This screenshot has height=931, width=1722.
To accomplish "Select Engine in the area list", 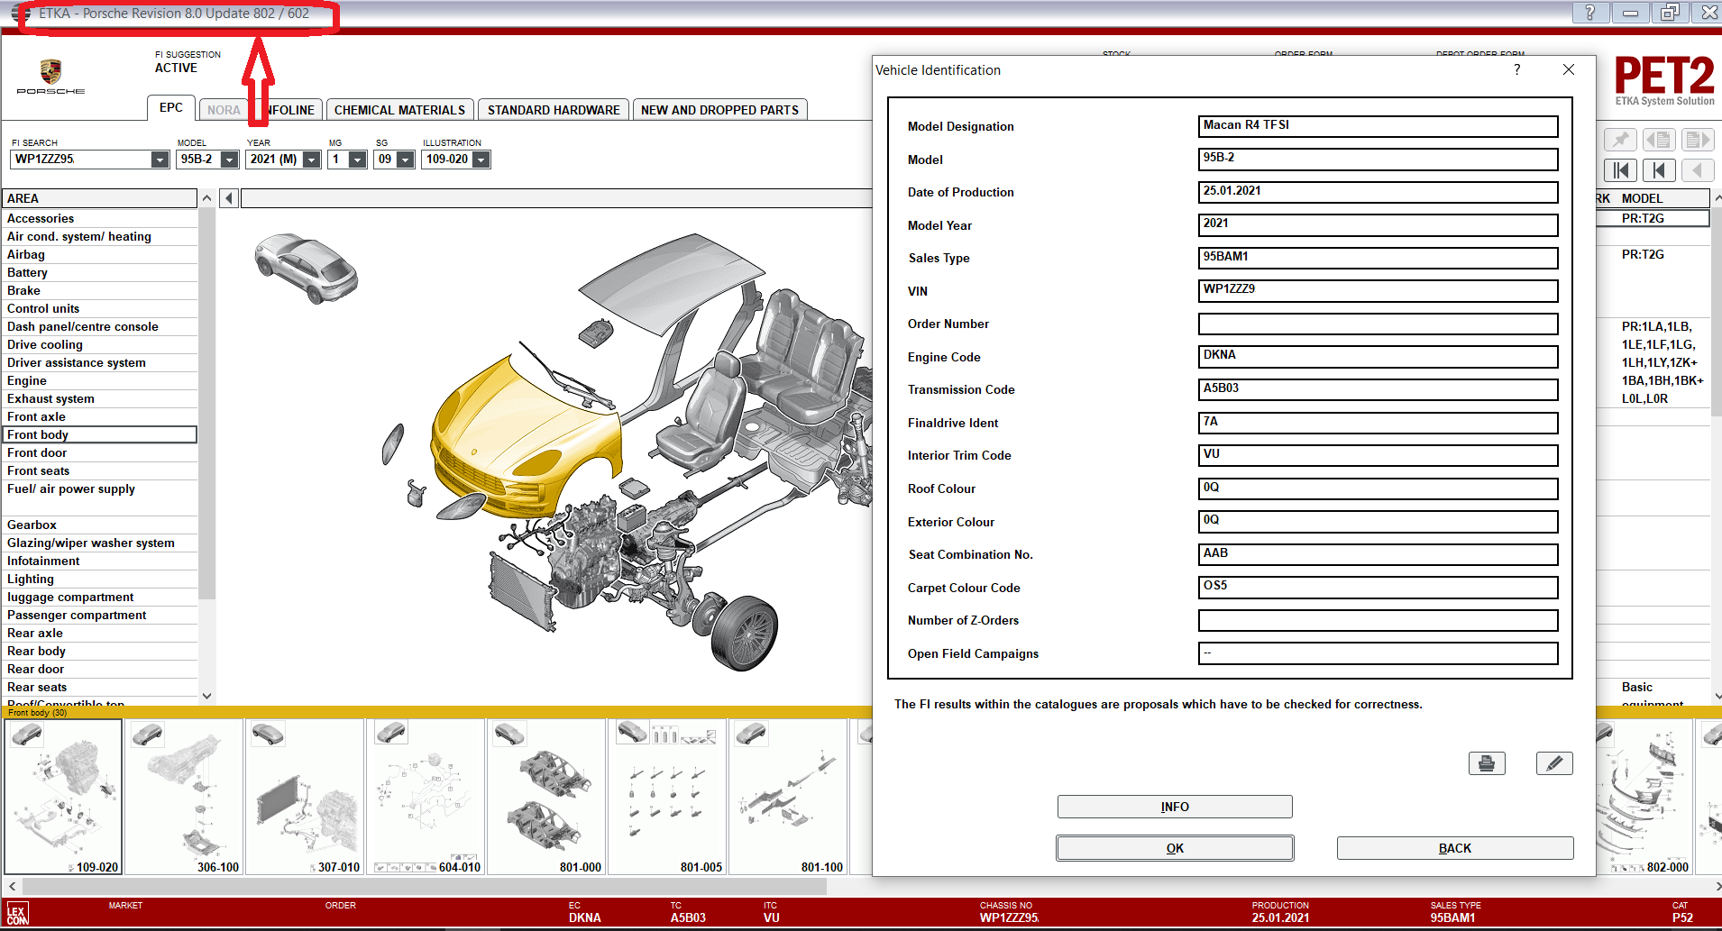I will [x=99, y=380].
